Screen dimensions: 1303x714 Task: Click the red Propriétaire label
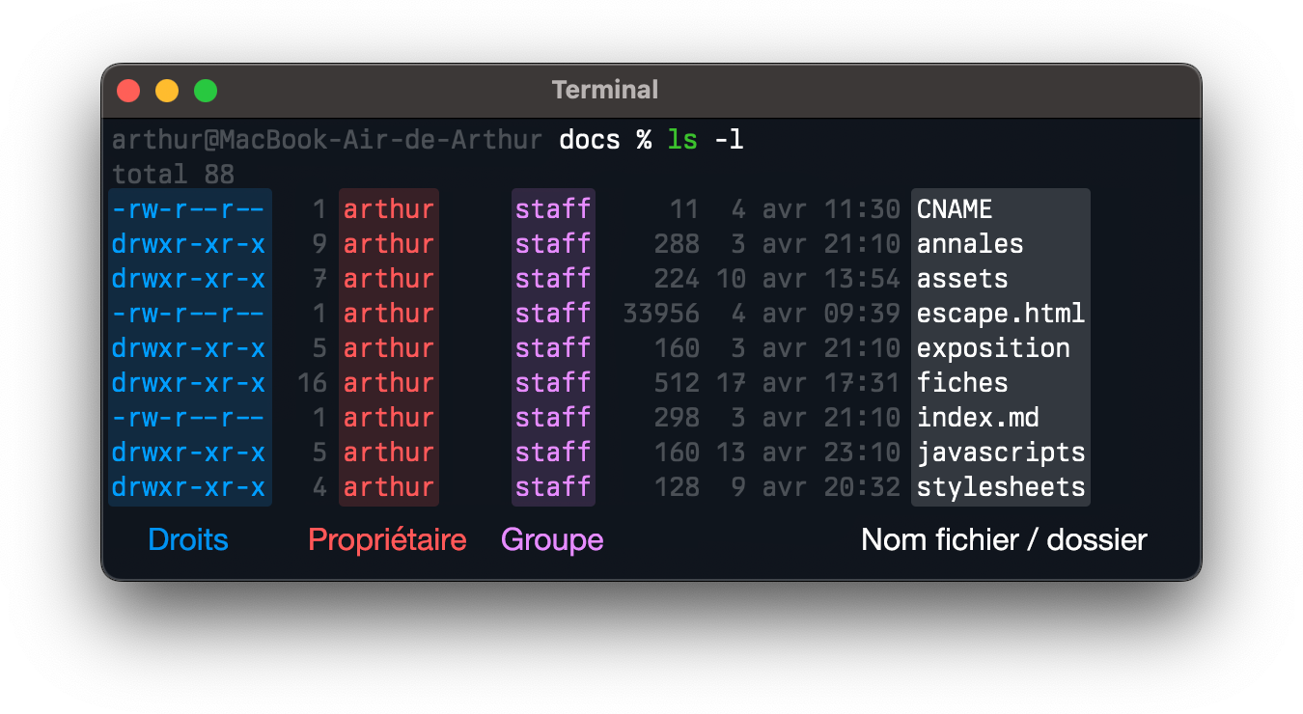[x=387, y=539]
